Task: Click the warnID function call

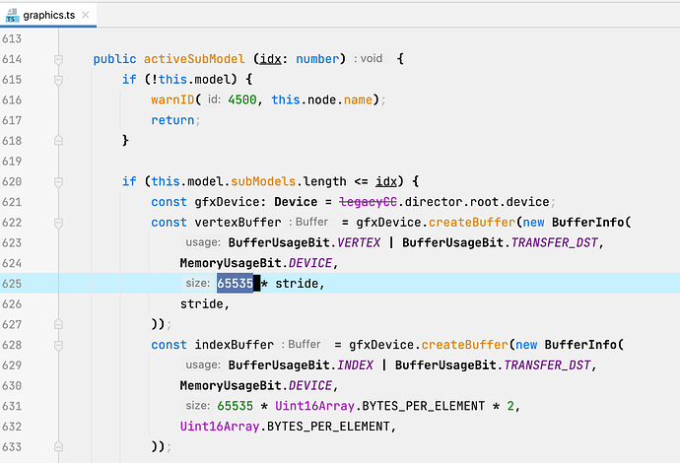Action: click(x=172, y=99)
